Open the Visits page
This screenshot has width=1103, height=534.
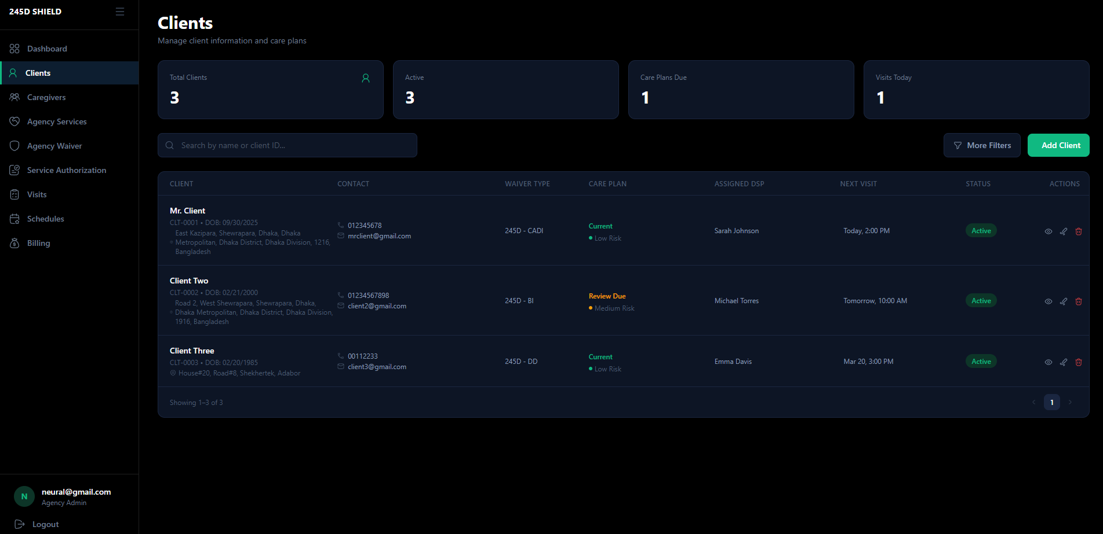coord(70,194)
